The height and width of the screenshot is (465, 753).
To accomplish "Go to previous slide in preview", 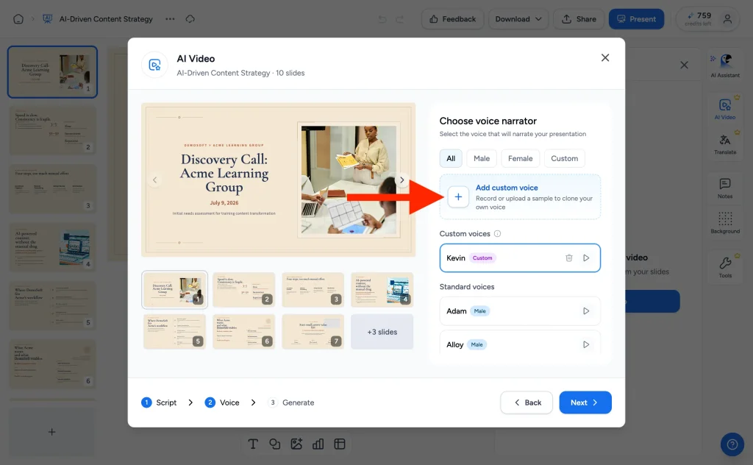I will [x=154, y=180].
